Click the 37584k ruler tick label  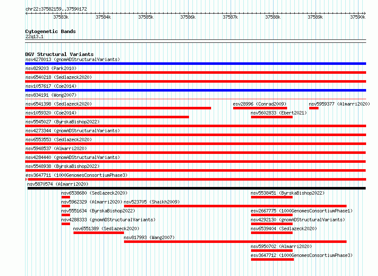[x=103, y=17]
